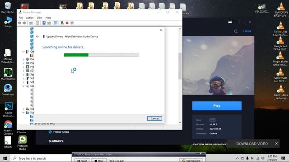The image size is (289, 162).
Task: Open the Help menu in Device Manager
Action: 48,18
